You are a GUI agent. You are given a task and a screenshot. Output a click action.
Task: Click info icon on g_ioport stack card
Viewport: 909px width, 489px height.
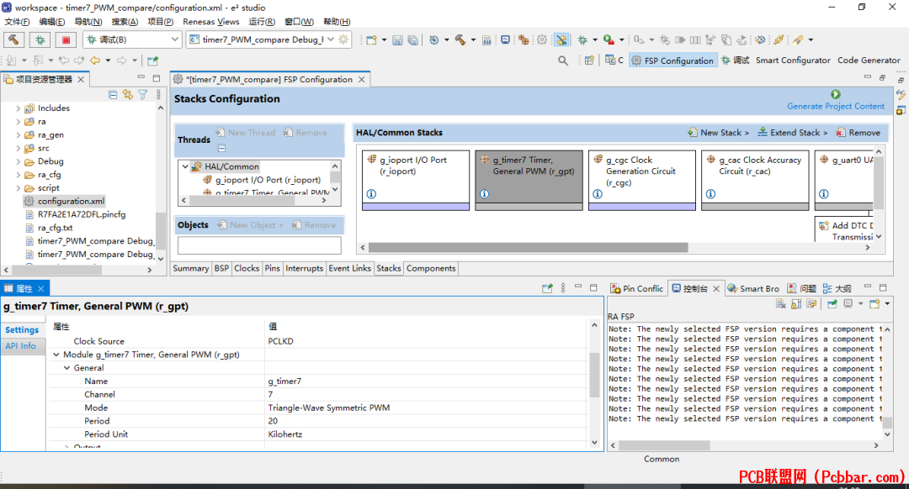[x=372, y=194]
